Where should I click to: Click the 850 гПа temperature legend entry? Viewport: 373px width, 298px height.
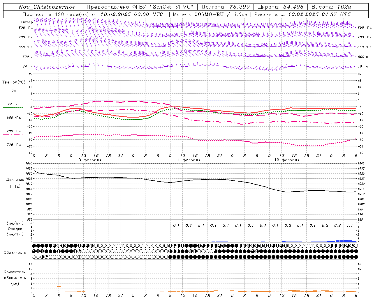pos(14,118)
